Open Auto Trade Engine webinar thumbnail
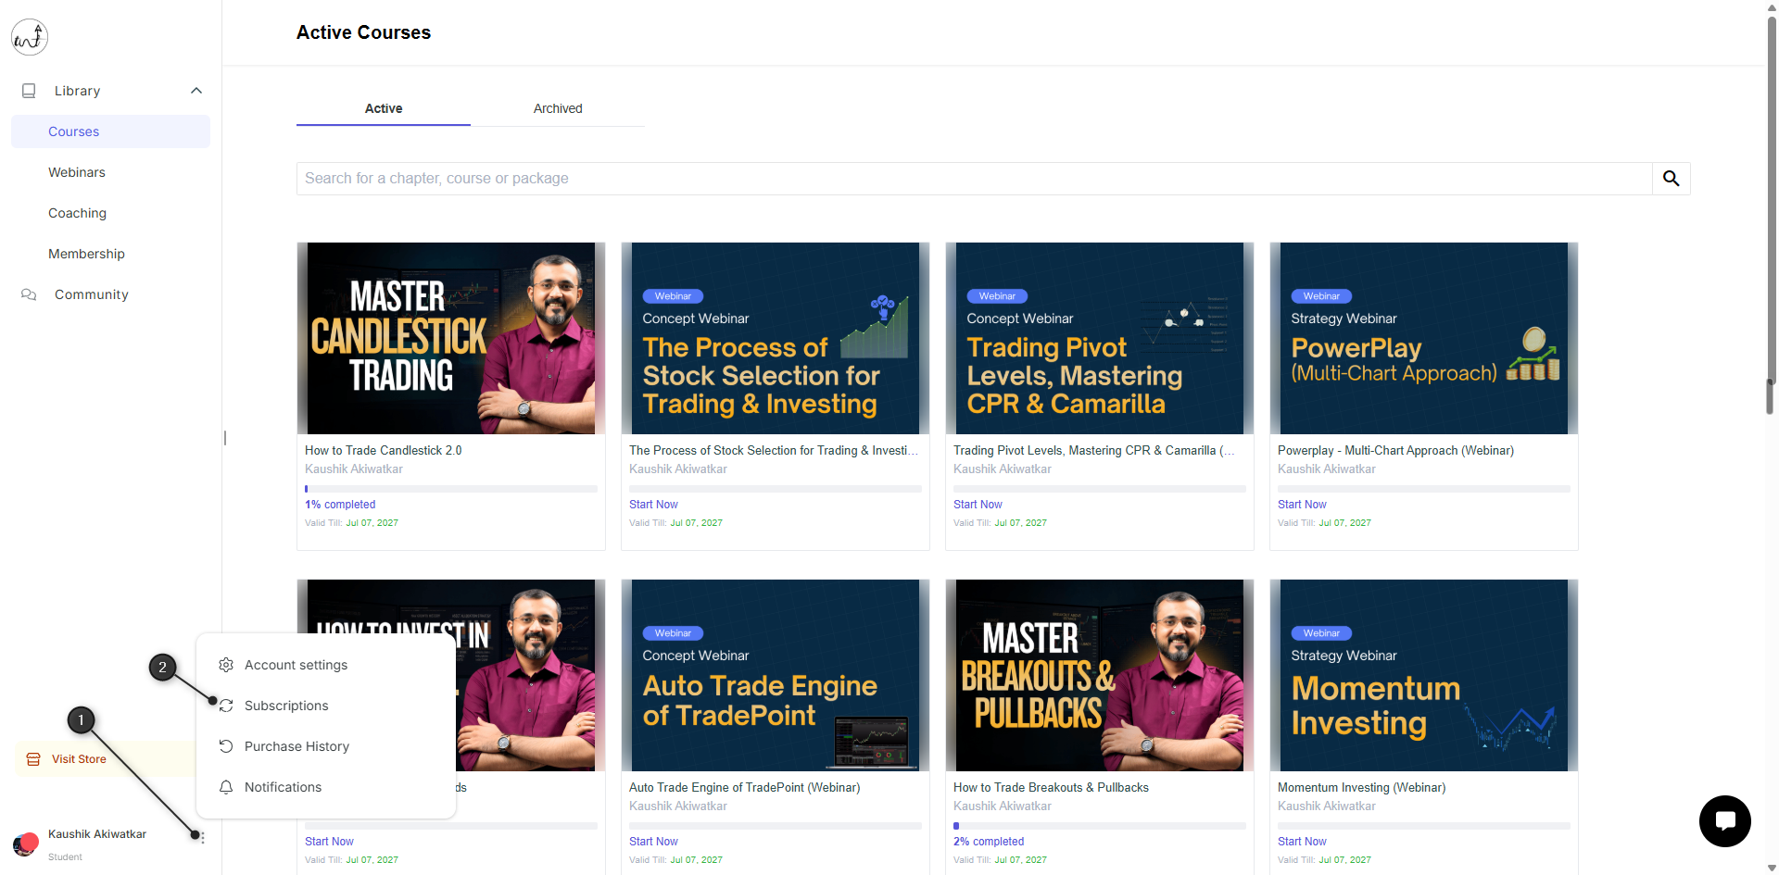Image resolution: width=1779 pixels, height=875 pixels. point(776,675)
